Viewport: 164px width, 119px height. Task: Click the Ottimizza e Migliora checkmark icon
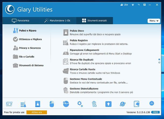pyautogui.click(x=16, y=39)
